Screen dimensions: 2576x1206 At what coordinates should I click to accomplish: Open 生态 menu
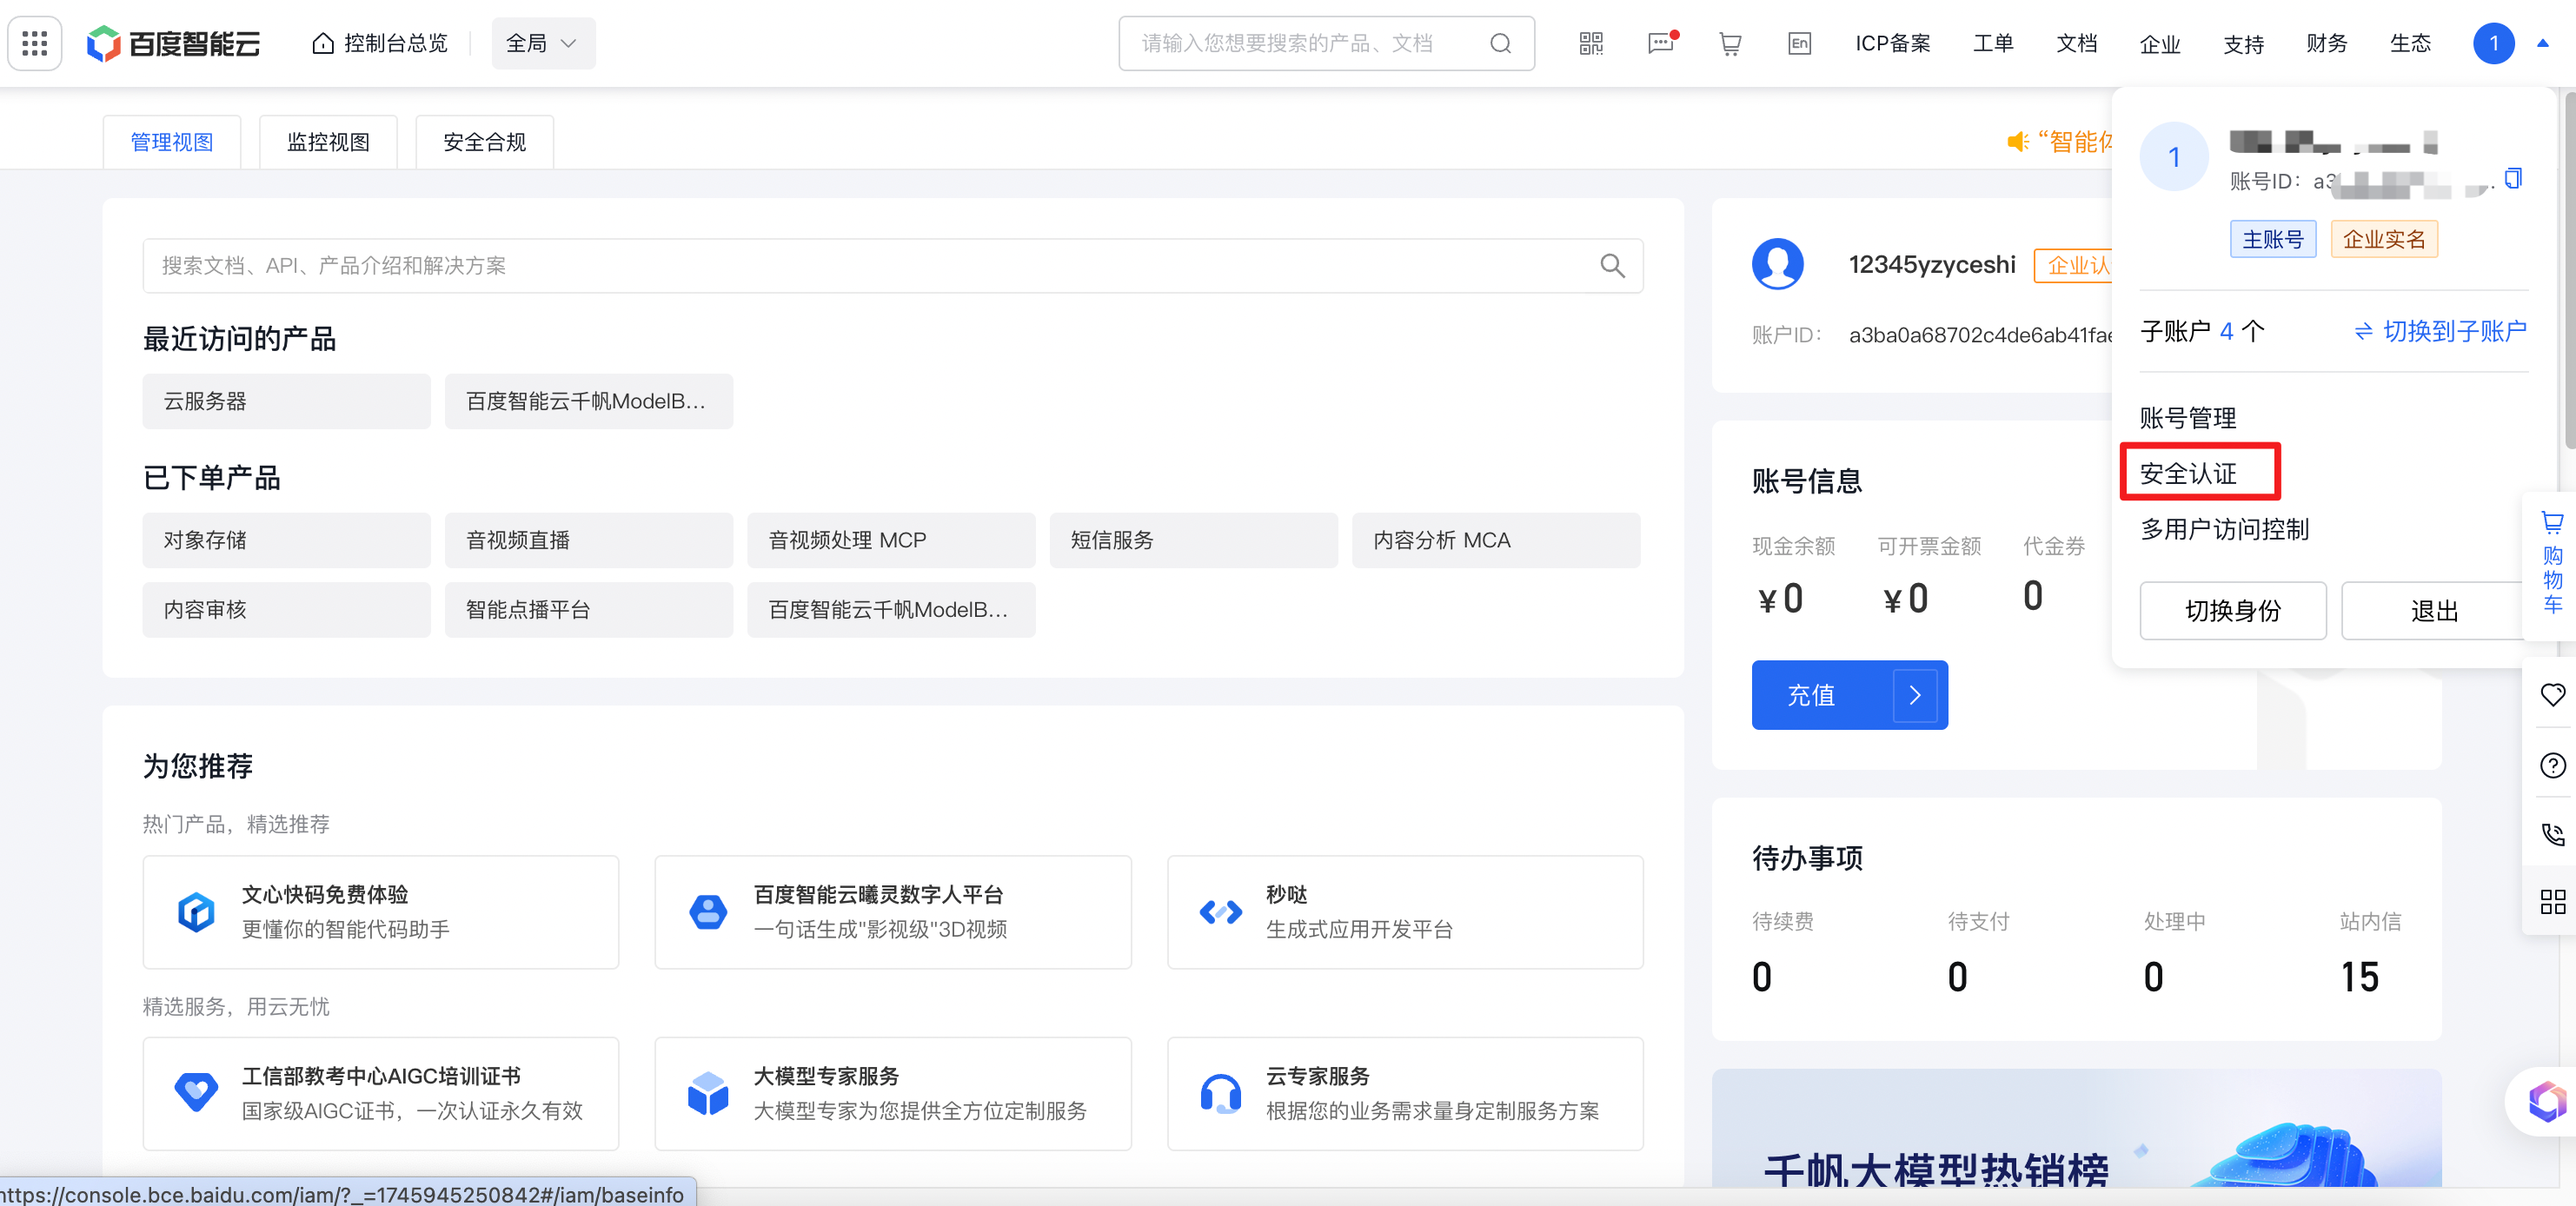pyautogui.click(x=2410, y=43)
